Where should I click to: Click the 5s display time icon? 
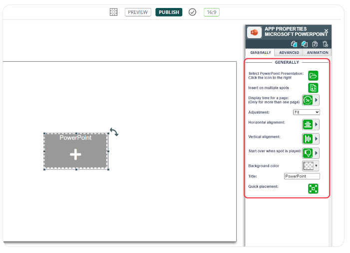[308, 100]
